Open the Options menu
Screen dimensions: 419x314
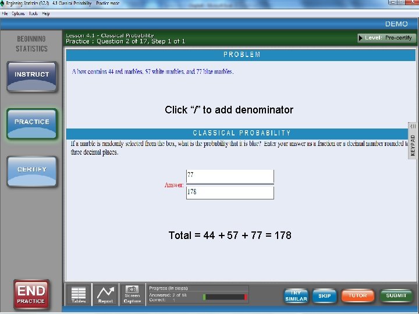coord(18,13)
